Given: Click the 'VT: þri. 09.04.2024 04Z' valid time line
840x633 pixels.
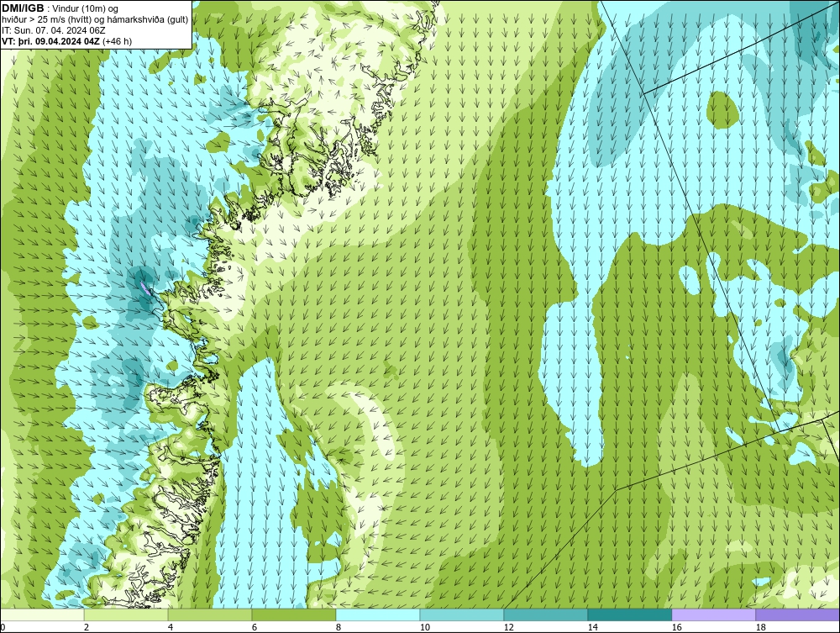Looking at the screenshot, I should 51,40.
